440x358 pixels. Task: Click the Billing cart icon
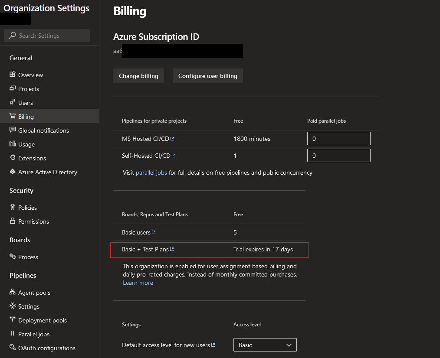click(12, 116)
